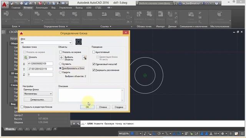
Task: Click the Help question mark icon
Action: (216, 3)
